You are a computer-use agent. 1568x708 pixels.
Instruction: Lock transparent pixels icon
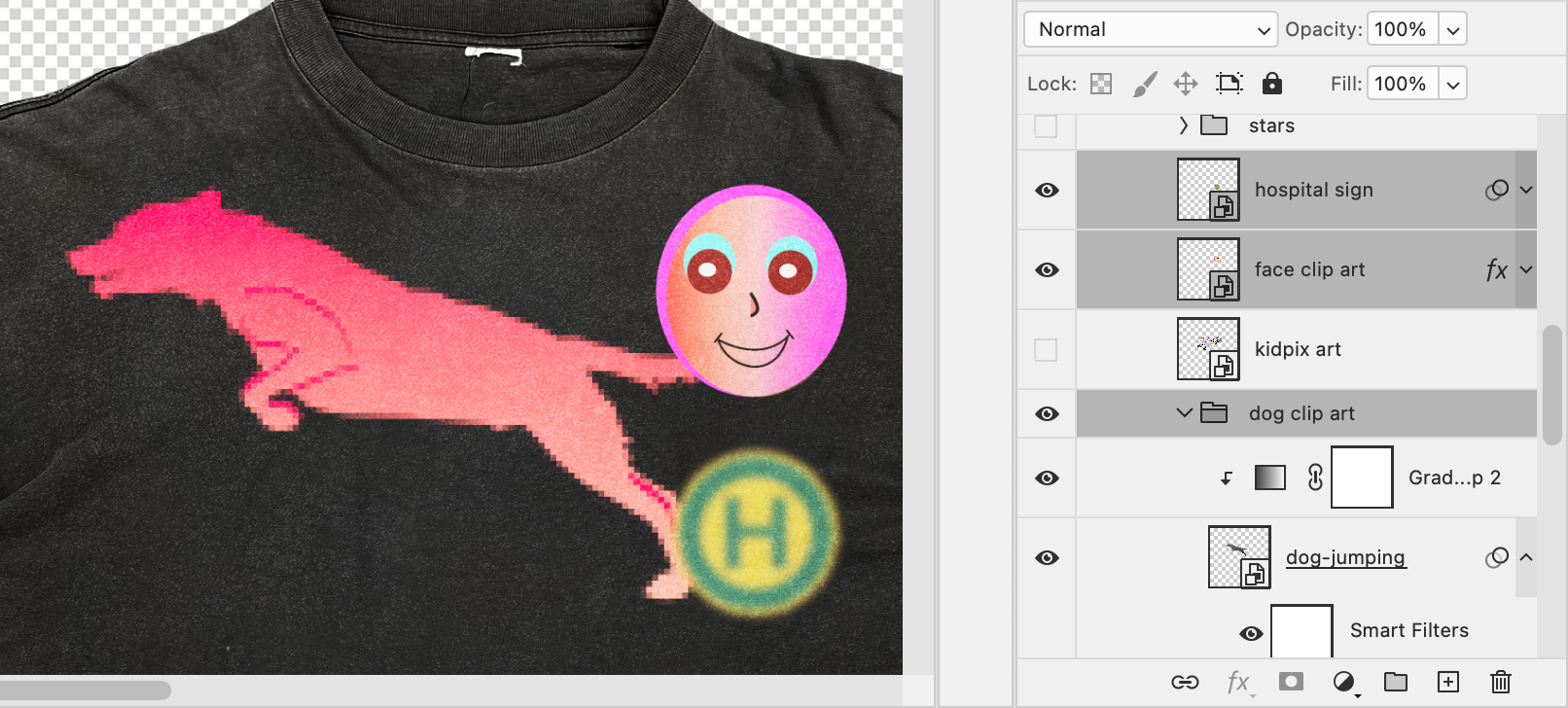tap(1101, 84)
